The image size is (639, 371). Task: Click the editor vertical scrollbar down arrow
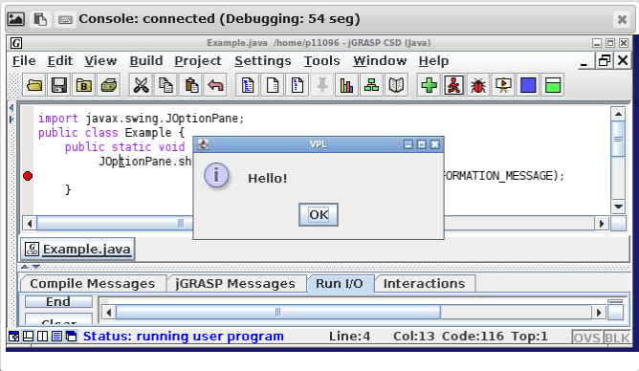coord(618,207)
